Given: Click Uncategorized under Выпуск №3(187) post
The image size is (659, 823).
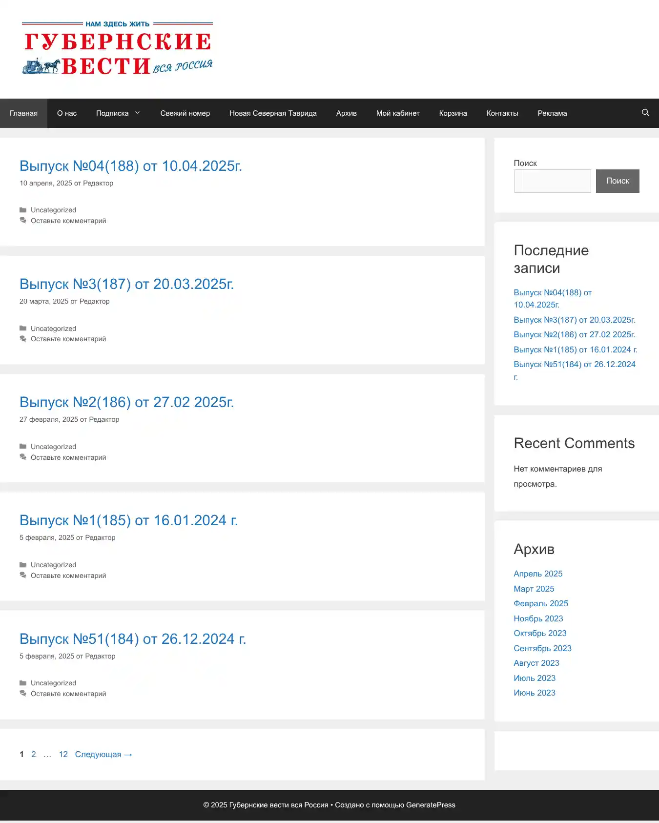Looking at the screenshot, I should click(x=53, y=329).
